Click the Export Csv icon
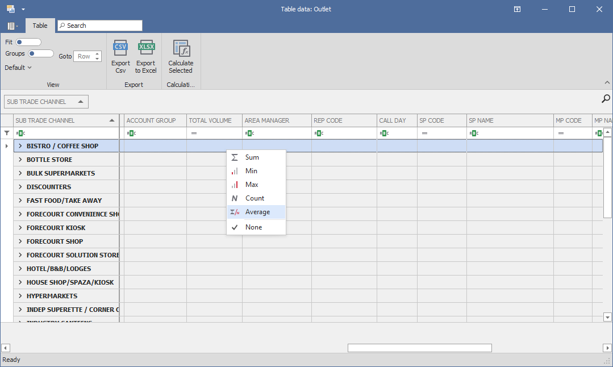The image size is (613, 367). point(120,48)
